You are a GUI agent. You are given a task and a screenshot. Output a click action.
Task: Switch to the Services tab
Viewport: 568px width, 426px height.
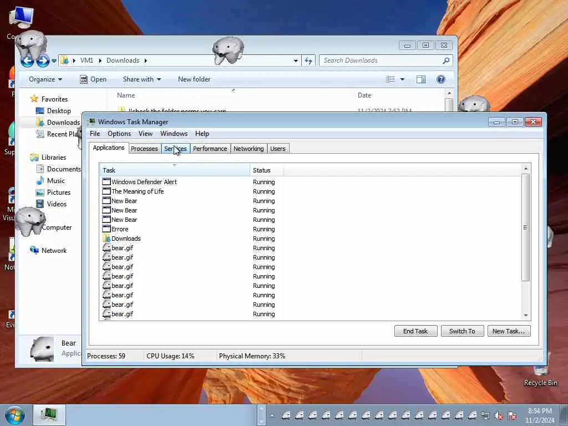point(175,149)
